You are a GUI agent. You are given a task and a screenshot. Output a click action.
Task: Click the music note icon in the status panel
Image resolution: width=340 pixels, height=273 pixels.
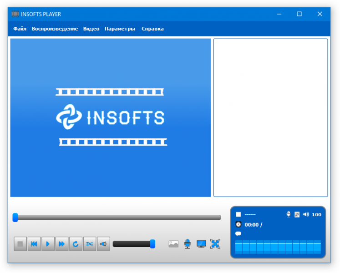[297, 214]
